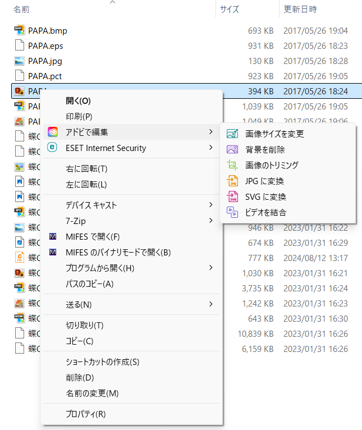The image size is (362, 430).
Task: Click the combine video icon
Action: click(232, 212)
